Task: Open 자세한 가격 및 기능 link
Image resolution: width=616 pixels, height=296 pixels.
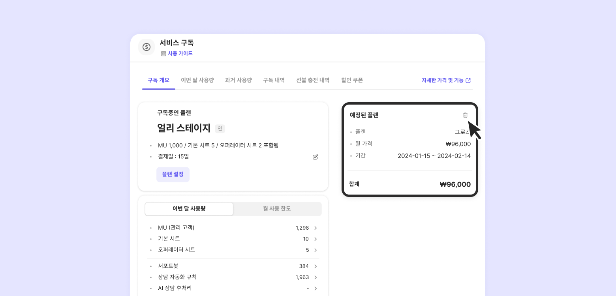Action: click(442, 80)
